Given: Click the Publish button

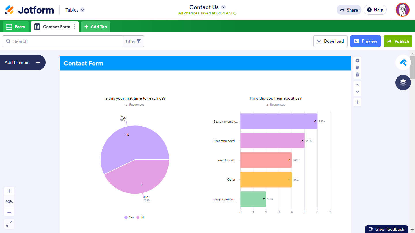Looking at the screenshot, I should [398, 41].
